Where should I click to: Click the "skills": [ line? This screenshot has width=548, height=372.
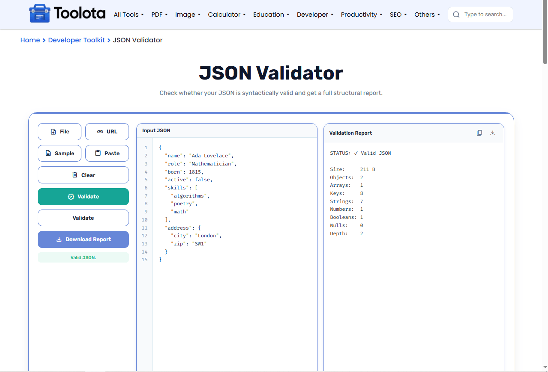pyautogui.click(x=181, y=188)
